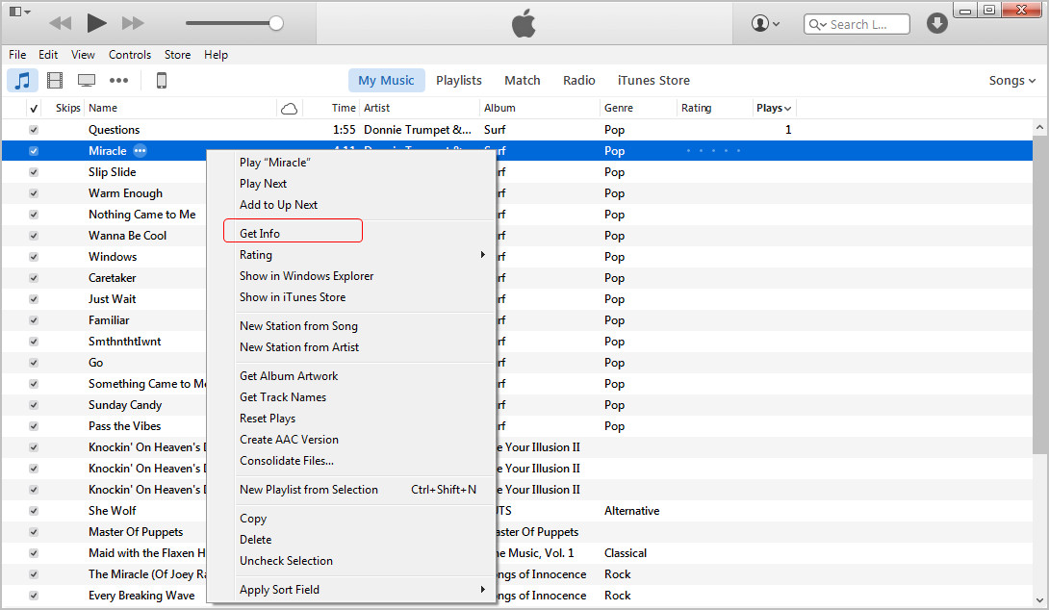
Task: Click the checkmark column header
Action: [x=34, y=109]
